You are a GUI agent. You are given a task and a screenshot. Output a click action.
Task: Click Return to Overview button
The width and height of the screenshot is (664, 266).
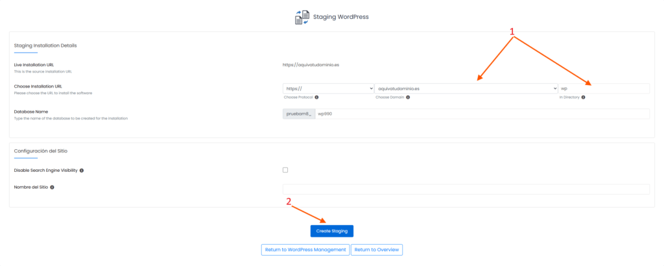pos(377,250)
